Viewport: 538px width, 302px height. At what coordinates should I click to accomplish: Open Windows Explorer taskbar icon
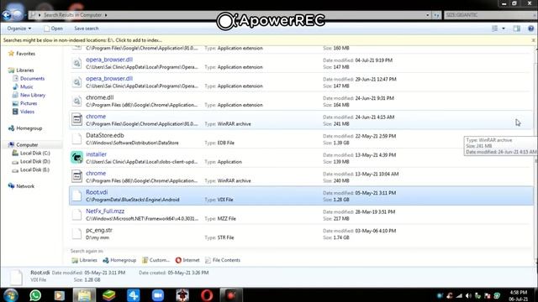(x=84, y=295)
